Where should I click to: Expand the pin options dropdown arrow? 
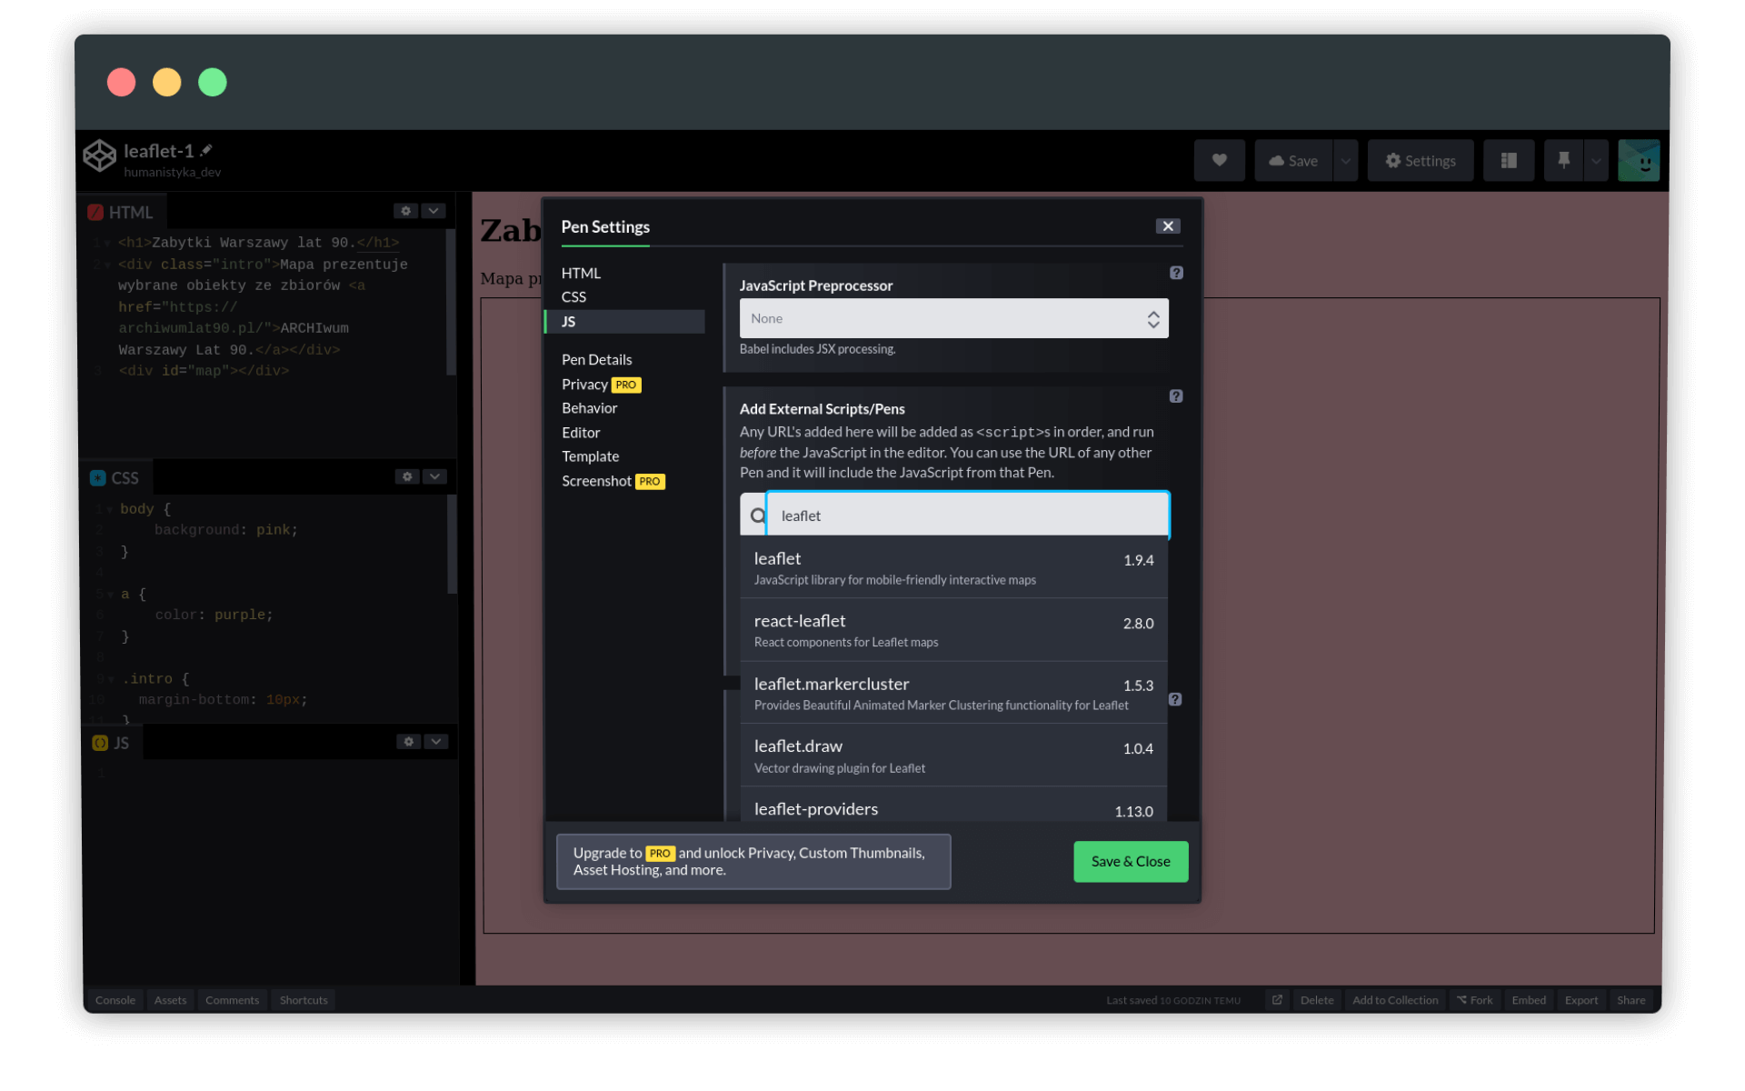(1596, 160)
